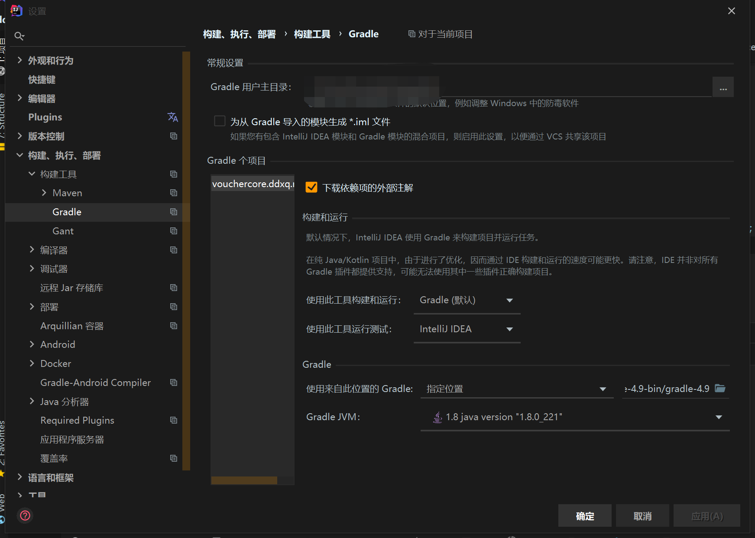
Task: Open the 使用此工具构建和运行 dropdown
Action: tap(467, 300)
